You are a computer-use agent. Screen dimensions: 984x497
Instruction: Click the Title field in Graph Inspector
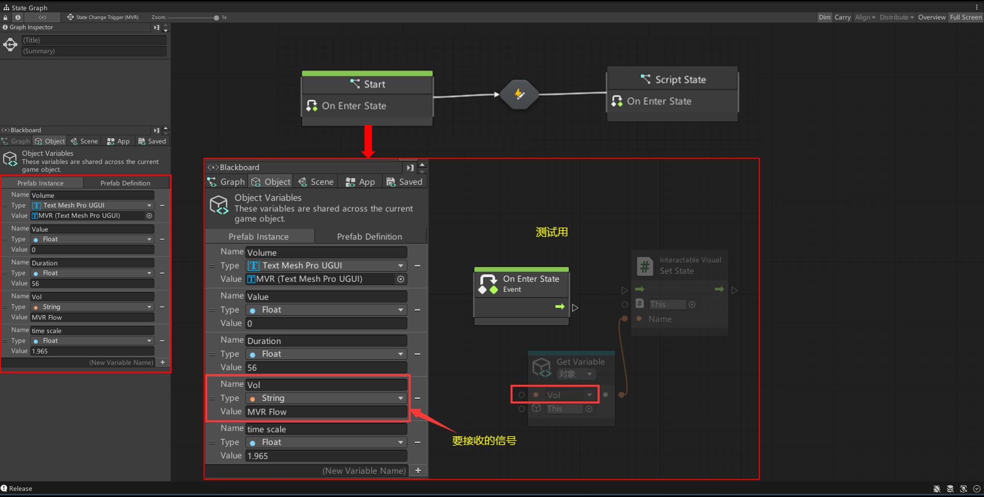pos(94,40)
